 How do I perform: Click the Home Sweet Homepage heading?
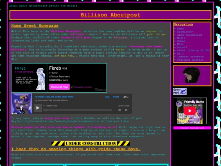pos(35,26)
